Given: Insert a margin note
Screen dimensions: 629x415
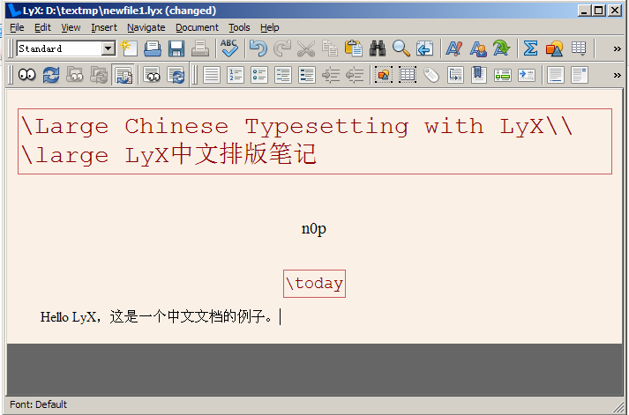Looking at the screenshot, I should point(580,75).
